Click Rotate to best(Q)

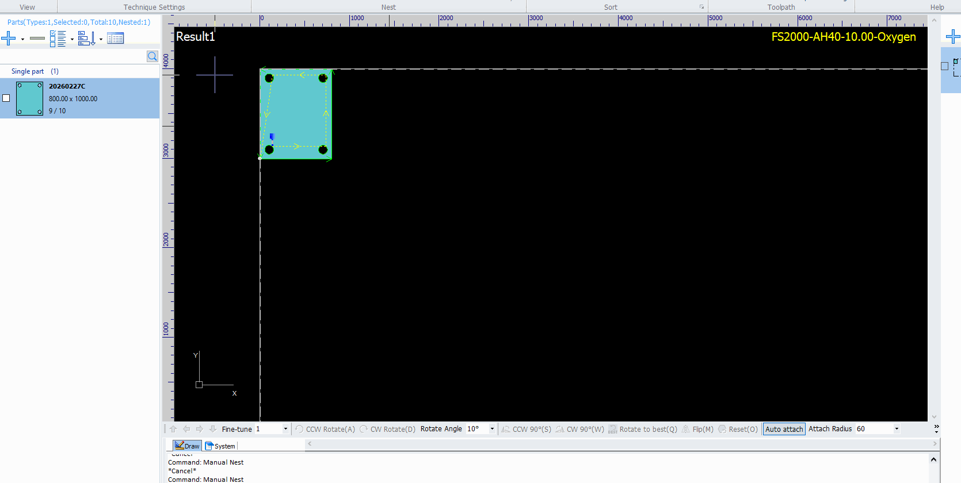tap(643, 430)
